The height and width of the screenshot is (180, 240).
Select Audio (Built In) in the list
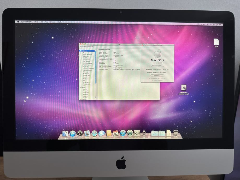tap(87, 54)
